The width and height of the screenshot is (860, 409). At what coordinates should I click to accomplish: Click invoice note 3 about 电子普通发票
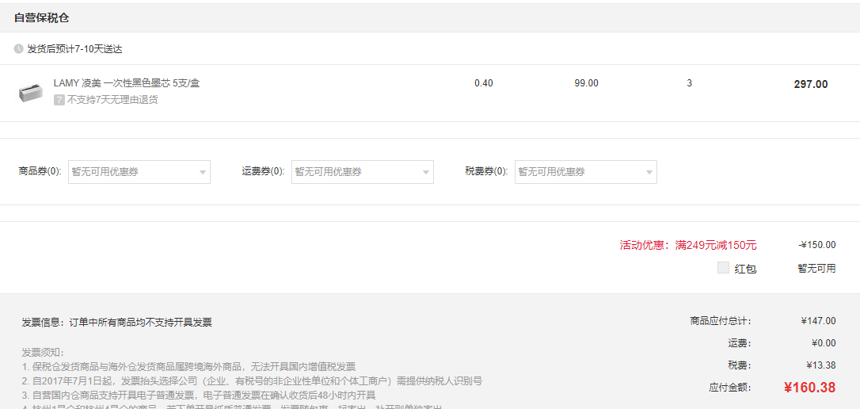[x=199, y=396]
